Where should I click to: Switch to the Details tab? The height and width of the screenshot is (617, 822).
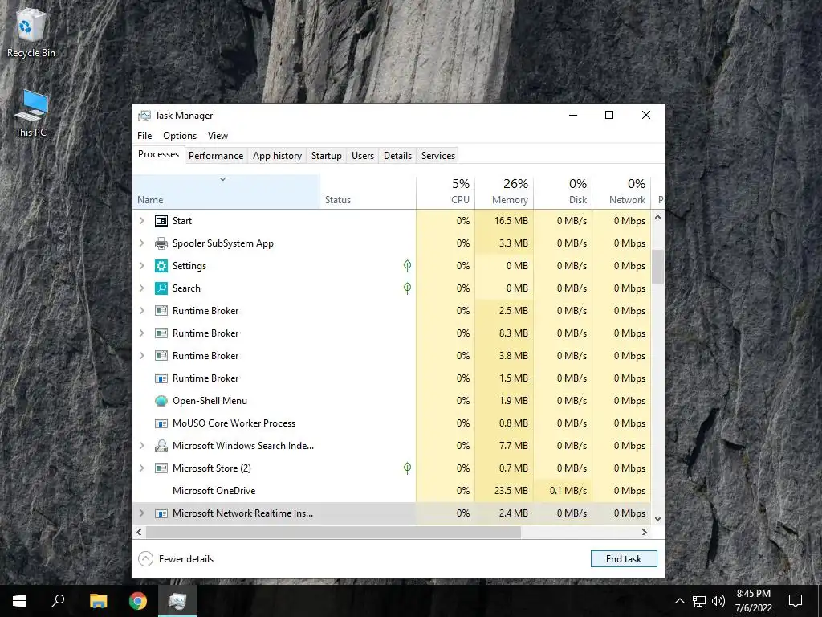tap(397, 156)
